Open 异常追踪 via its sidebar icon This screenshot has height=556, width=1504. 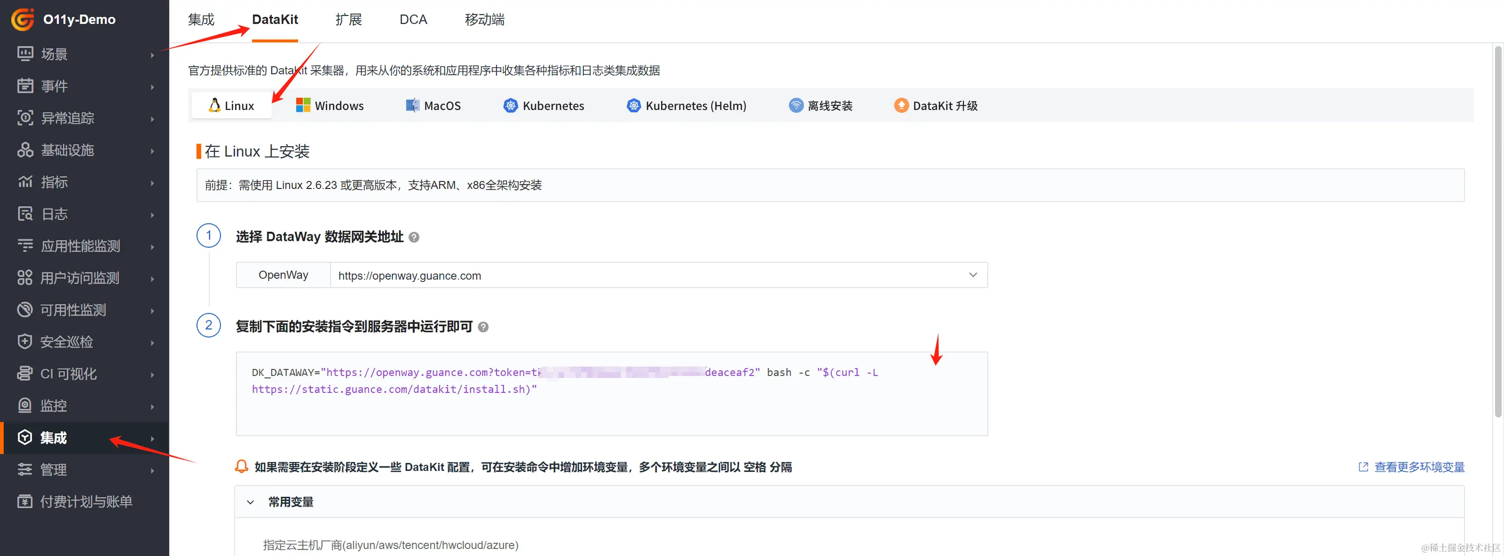[25, 118]
